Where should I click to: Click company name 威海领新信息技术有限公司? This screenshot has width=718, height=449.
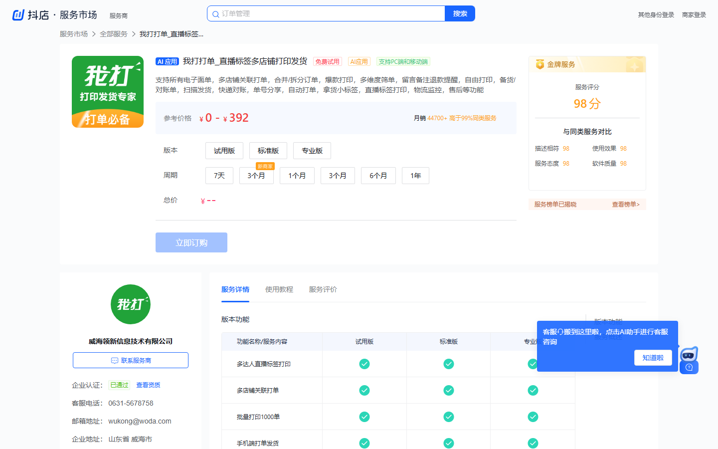131,341
